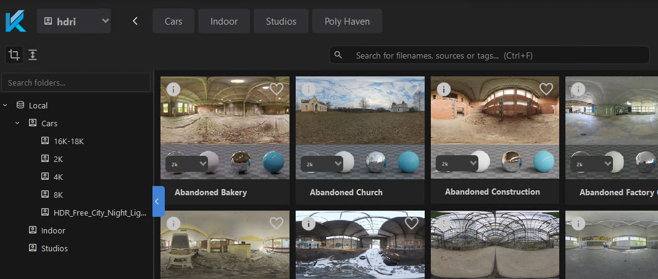Click the Indoor button in top bar
The image size is (658, 279).
pos(224,22)
